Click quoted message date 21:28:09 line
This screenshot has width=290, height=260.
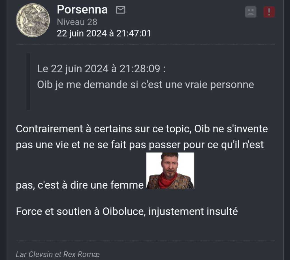[101, 69]
